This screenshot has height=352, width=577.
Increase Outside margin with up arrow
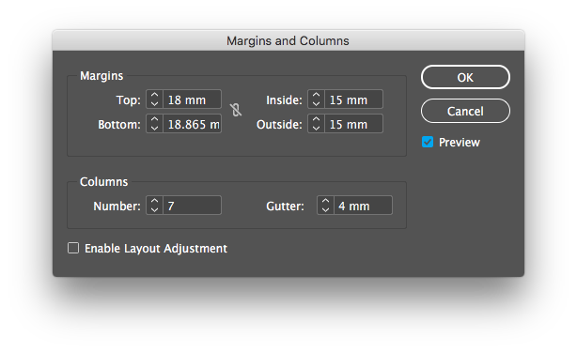pyautogui.click(x=316, y=119)
